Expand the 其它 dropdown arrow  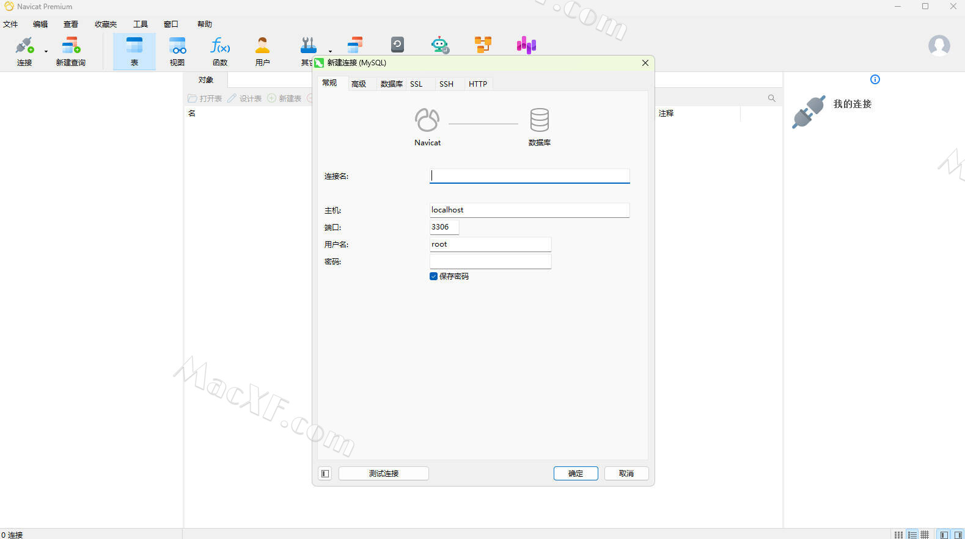330,52
